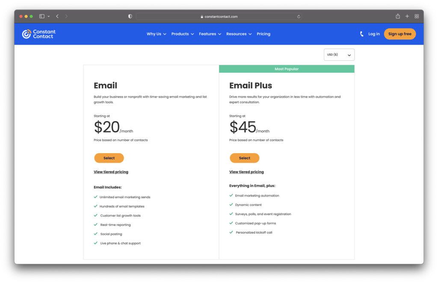Open the browser Share icon
Viewport: 438px width, 283px height.
point(397,16)
